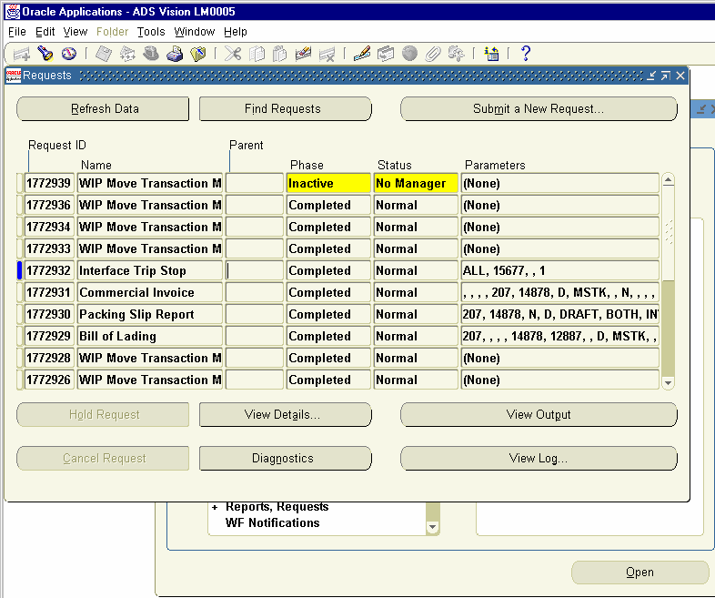This screenshot has width=715, height=598.
Task: Click the Paste clipboard icon
Action: [x=279, y=54]
